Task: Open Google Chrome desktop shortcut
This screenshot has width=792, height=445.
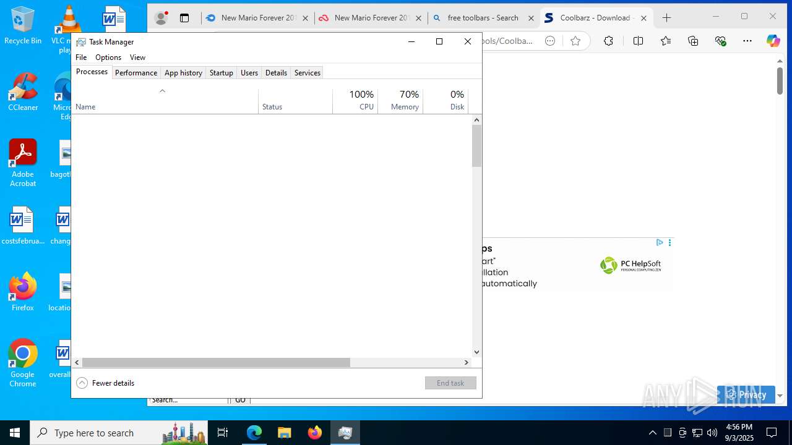Action: click(23, 363)
